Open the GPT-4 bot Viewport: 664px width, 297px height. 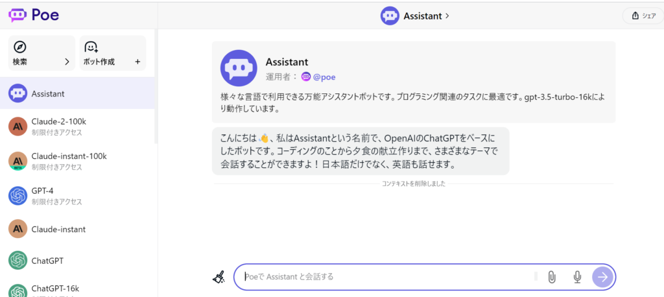pyautogui.click(x=77, y=195)
